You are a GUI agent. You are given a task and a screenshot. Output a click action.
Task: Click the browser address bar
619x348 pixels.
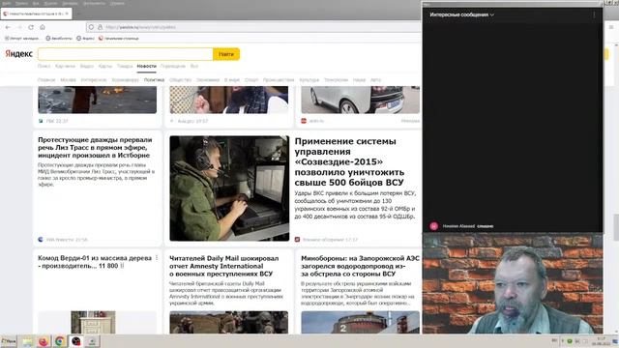click(252, 27)
